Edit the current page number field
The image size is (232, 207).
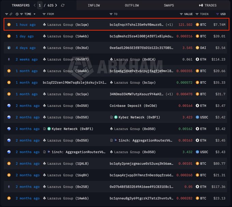click(40, 5)
